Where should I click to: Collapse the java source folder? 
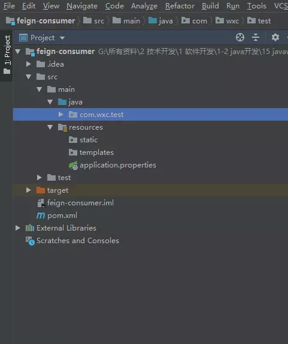tap(50, 102)
